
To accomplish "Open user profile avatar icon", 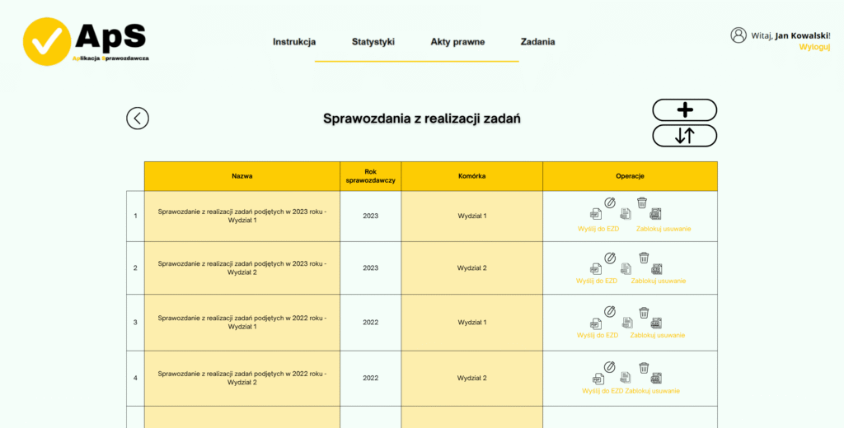I will point(738,35).
